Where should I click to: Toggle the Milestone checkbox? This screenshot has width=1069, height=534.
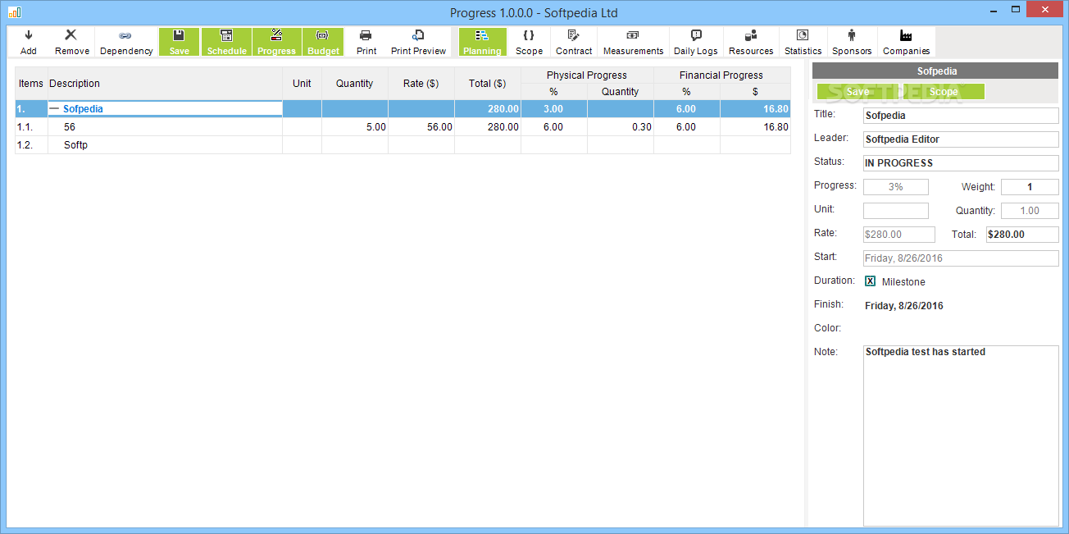[x=871, y=281]
